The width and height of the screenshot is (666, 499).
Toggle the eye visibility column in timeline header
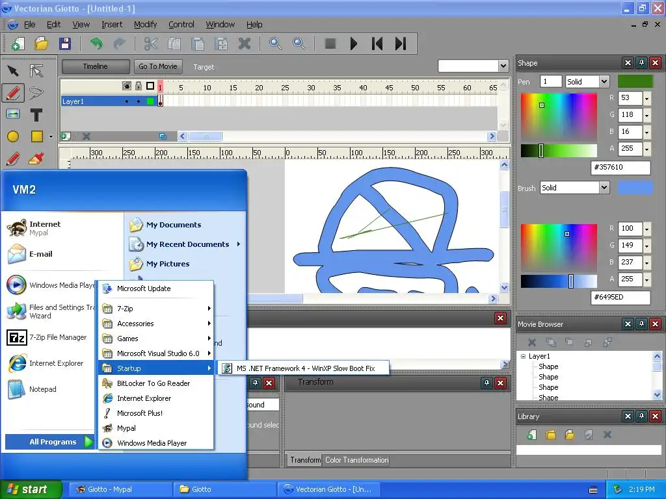pyautogui.click(x=127, y=86)
